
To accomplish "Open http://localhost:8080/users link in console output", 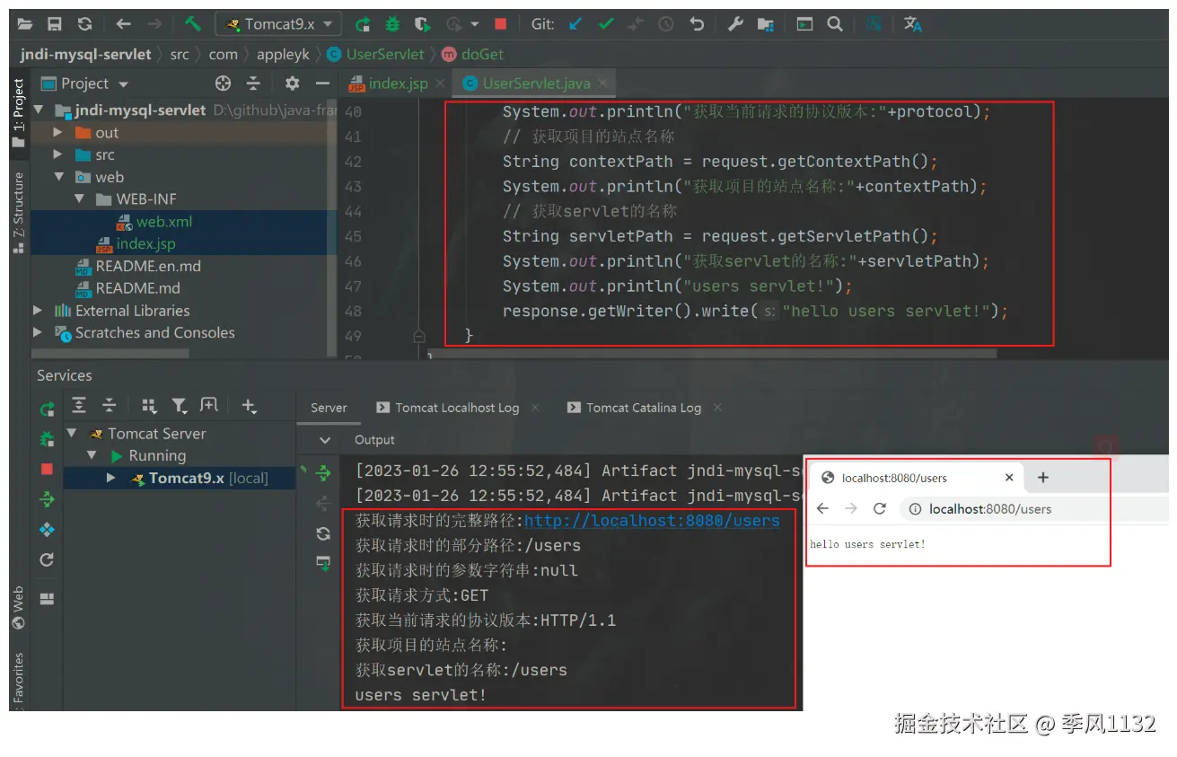I will point(652,521).
